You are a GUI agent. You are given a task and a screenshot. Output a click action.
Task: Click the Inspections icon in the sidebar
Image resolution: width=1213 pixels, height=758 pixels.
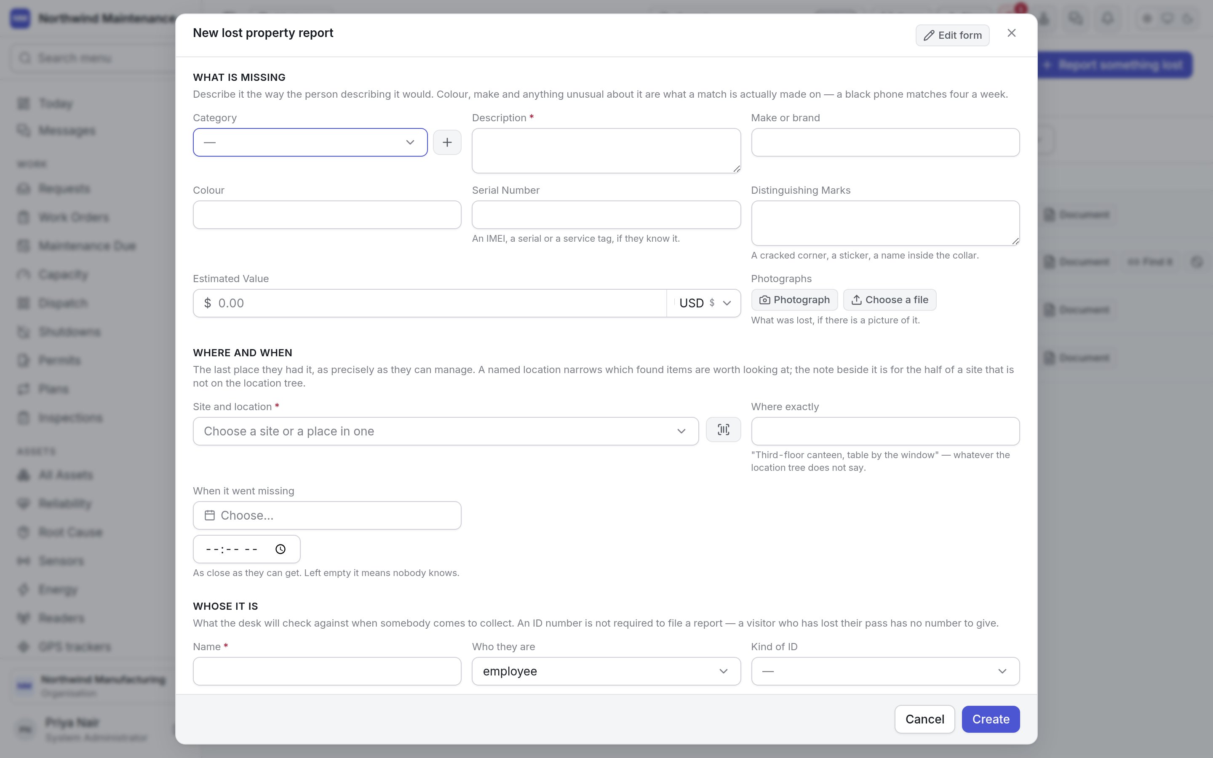click(24, 418)
